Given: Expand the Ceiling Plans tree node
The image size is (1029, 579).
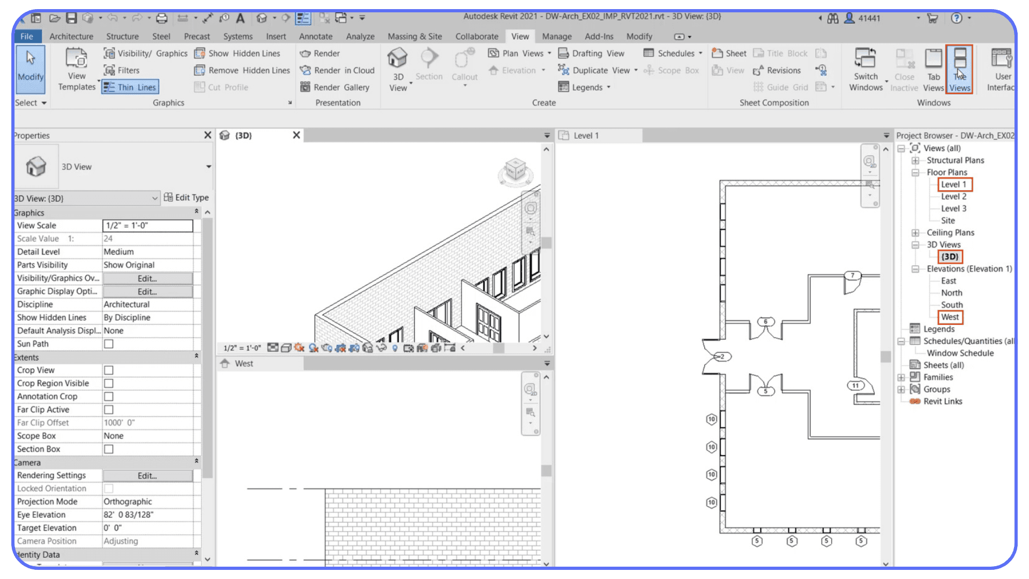Looking at the screenshot, I should click(915, 232).
